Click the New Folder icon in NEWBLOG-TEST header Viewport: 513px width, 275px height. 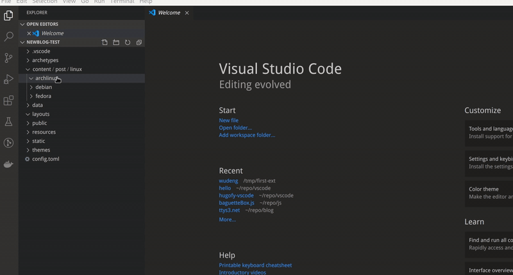tap(116, 42)
